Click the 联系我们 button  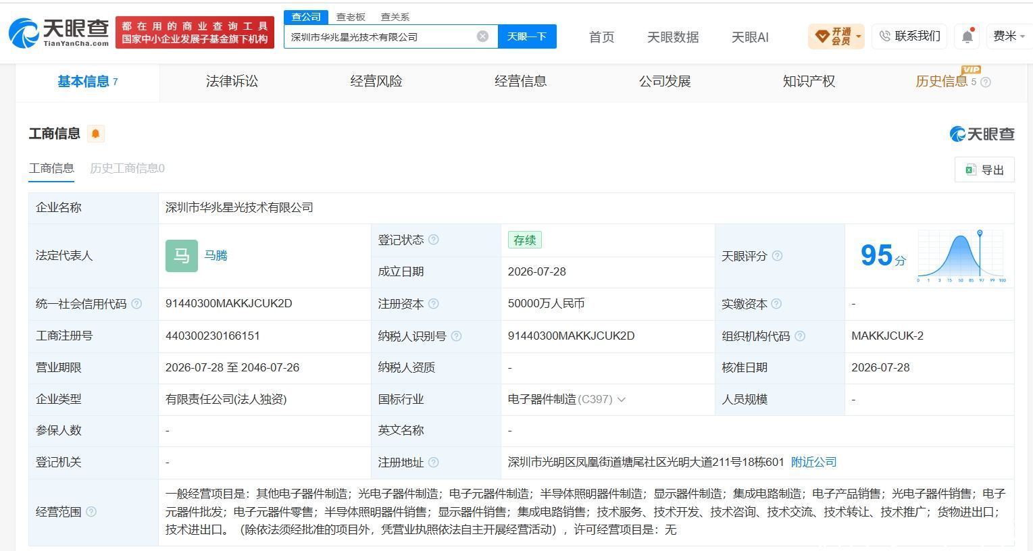click(x=909, y=36)
